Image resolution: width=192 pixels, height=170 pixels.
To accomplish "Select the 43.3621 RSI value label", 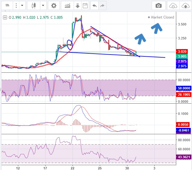I will 184,157.
